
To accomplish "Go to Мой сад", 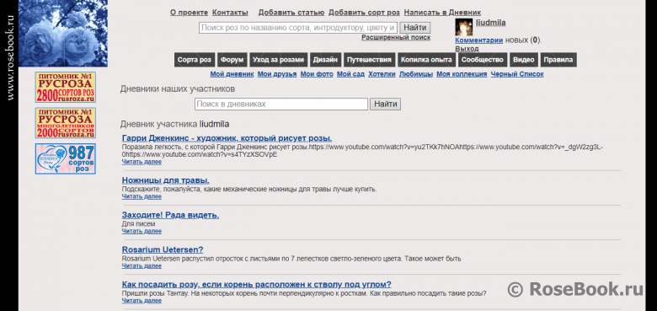I will click(x=350, y=74).
